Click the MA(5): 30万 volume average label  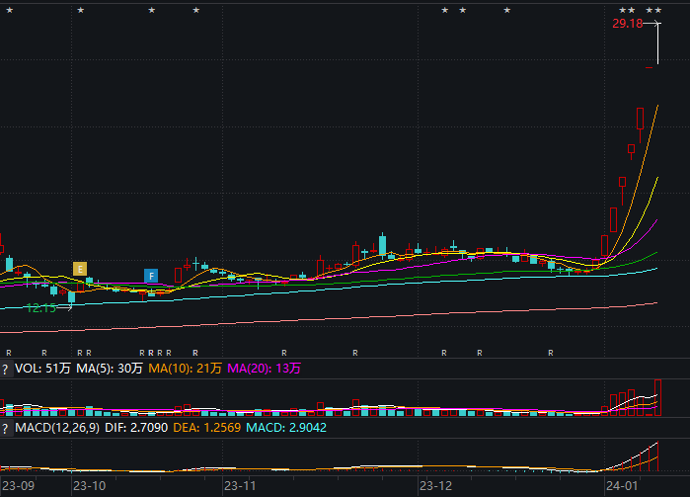click(110, 369)
